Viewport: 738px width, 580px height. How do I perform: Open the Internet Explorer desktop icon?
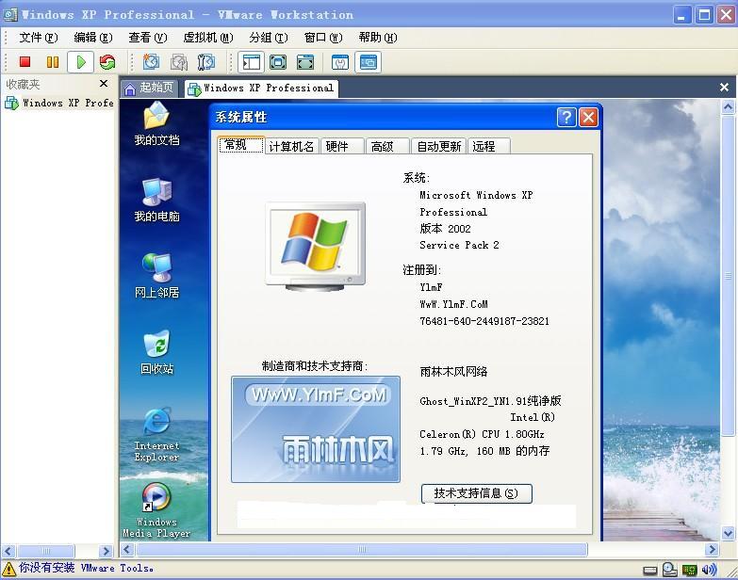(x=156, y=434)
